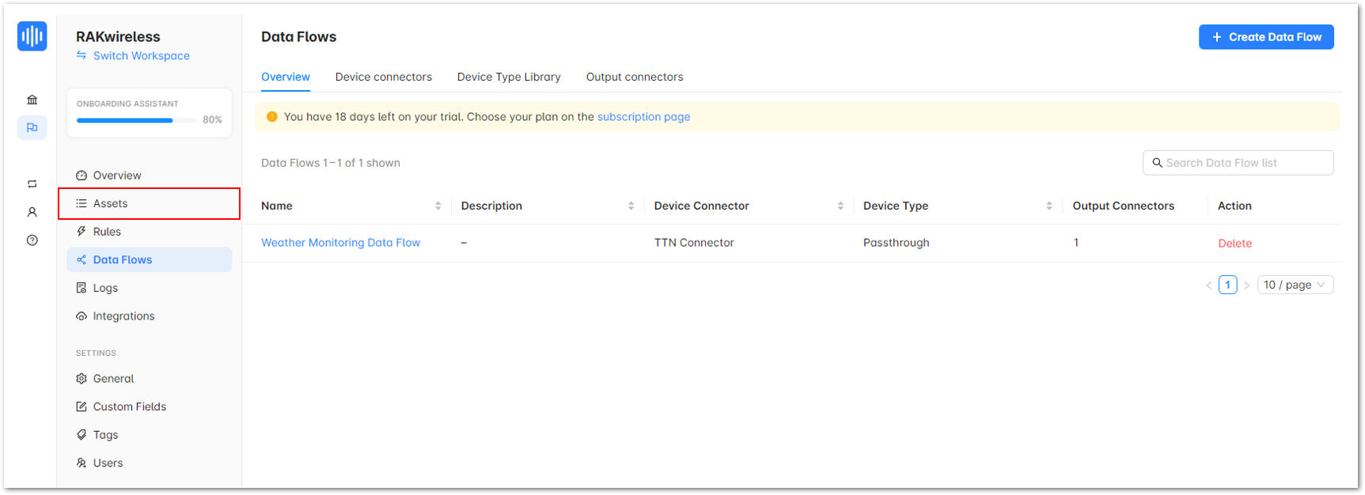The width and height of the screenshot is (1365, 495).
Task: Click the Create Data Flow button
Action: coord(1266,37)
